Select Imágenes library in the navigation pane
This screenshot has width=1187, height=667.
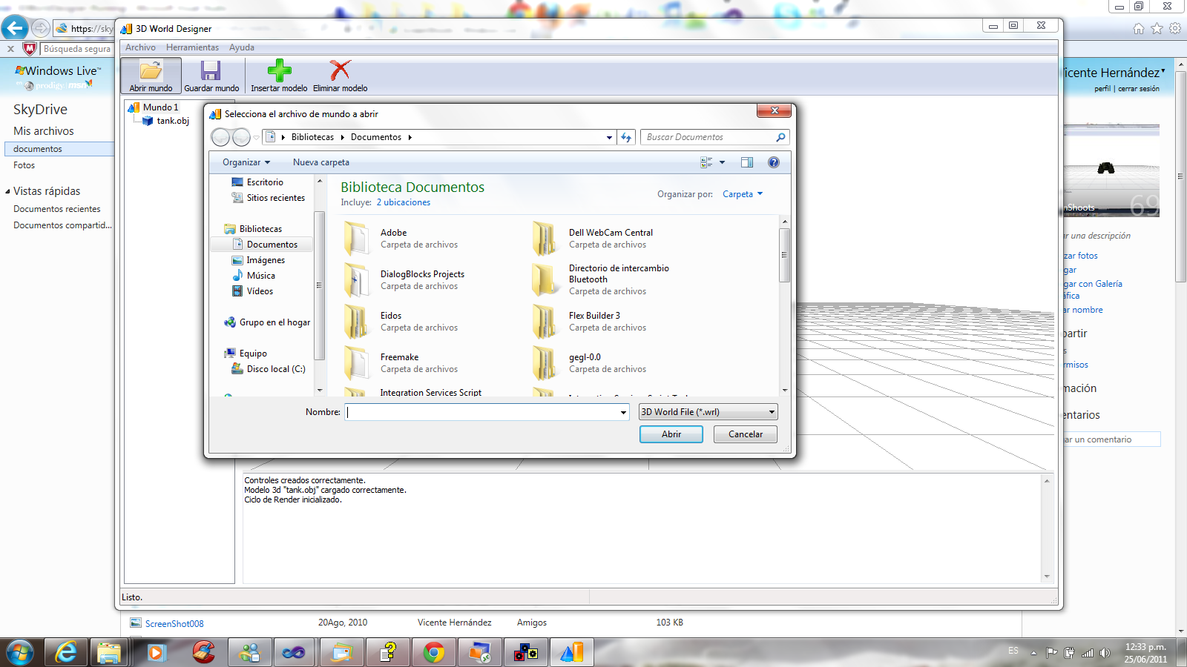(x=266, y=260)
